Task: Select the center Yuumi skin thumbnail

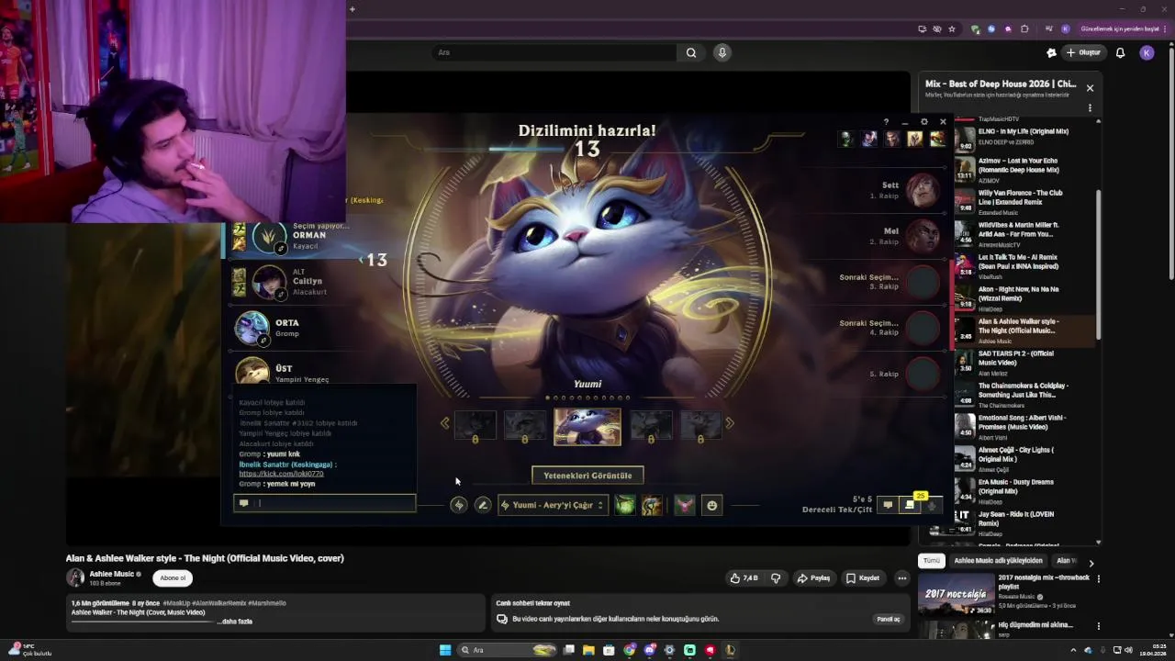Action: point(587,427)
